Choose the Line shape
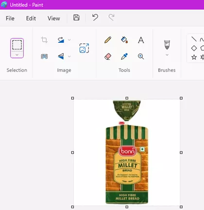Image resolution: width=204 pixels, height=210 pixels. [194, 39]
